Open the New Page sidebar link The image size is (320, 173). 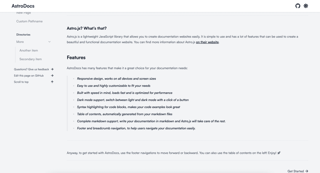click(24, 13)
